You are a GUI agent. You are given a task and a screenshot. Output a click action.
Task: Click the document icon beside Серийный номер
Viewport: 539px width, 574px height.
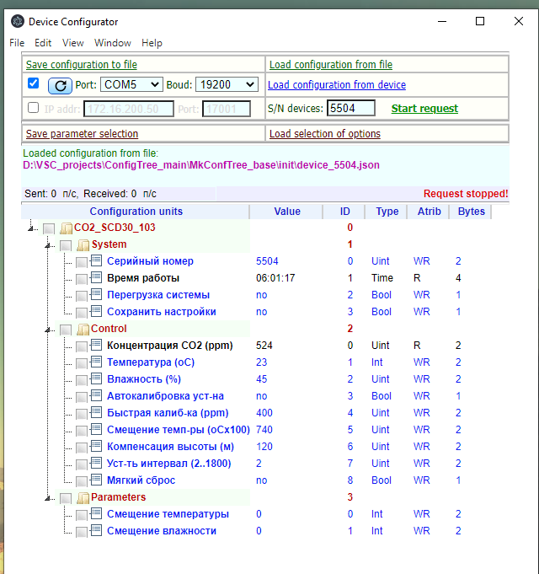click(x=96, y=261)
